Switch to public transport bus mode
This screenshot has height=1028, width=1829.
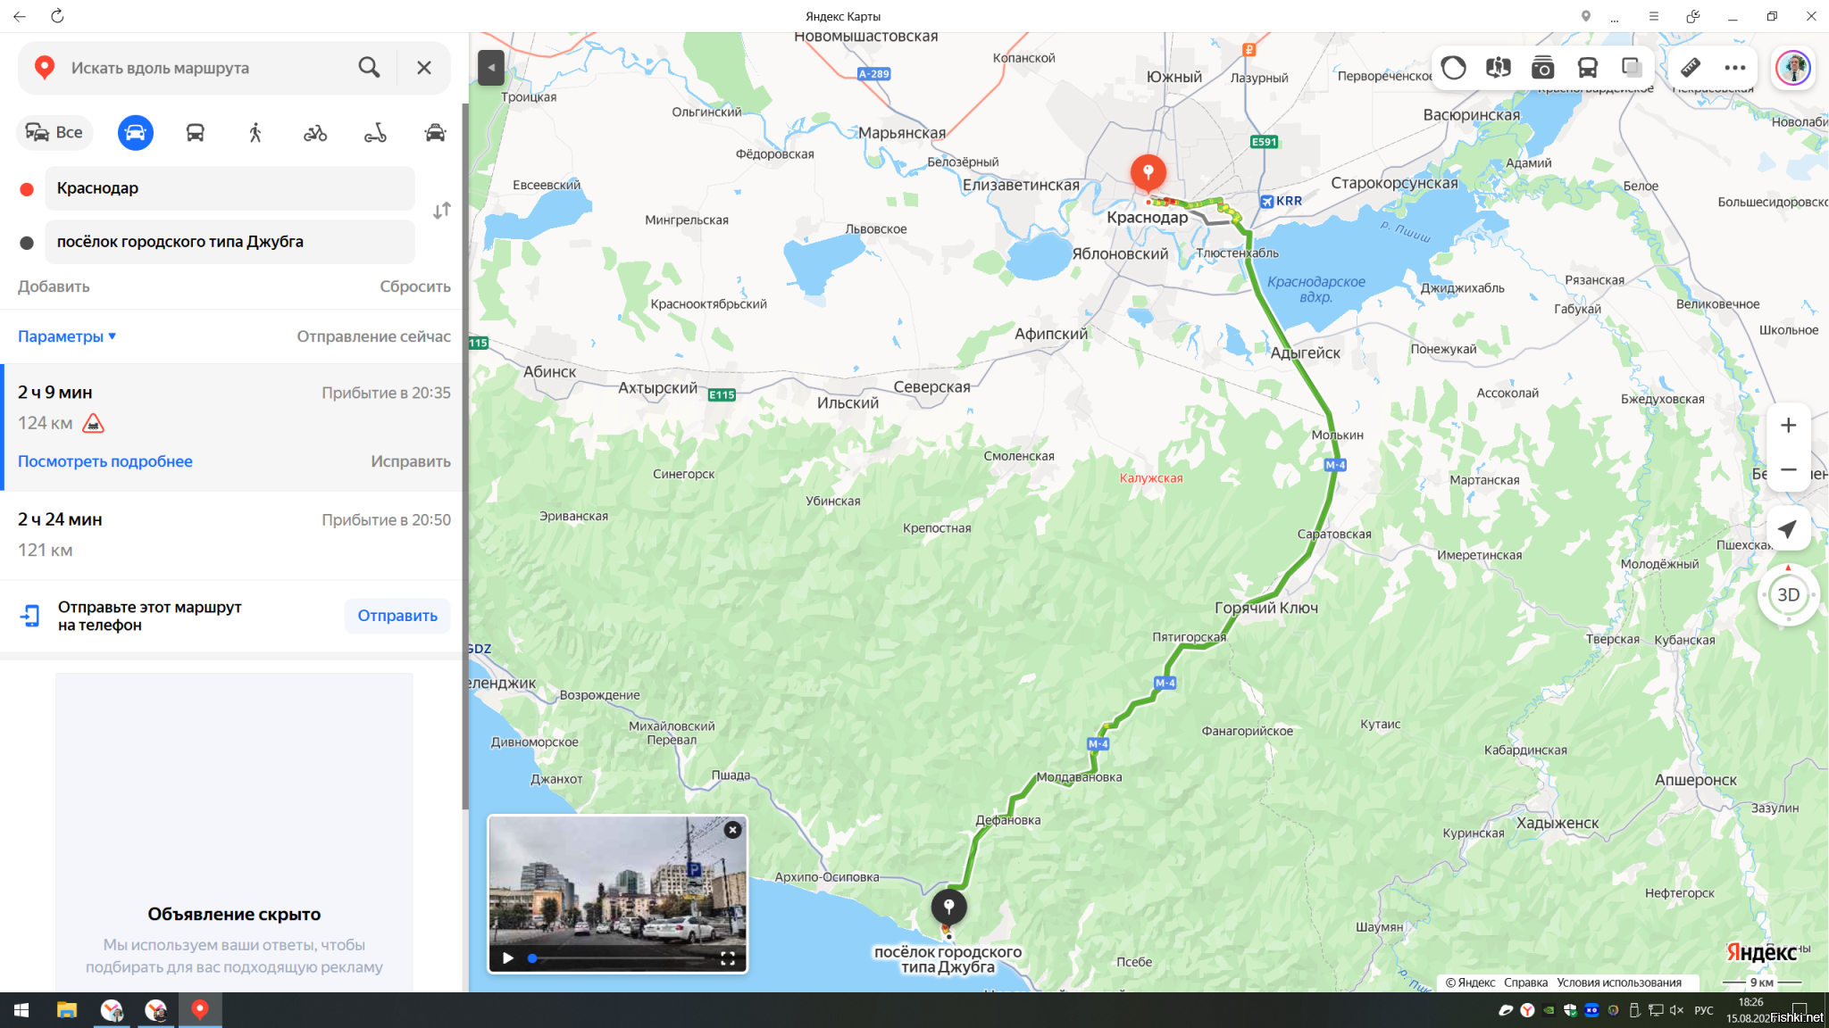click(x=195, y=133)
